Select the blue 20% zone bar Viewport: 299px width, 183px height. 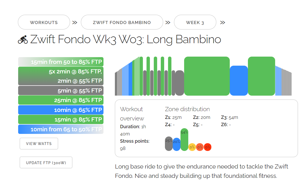pyautogui.click(x=176, y=144)
